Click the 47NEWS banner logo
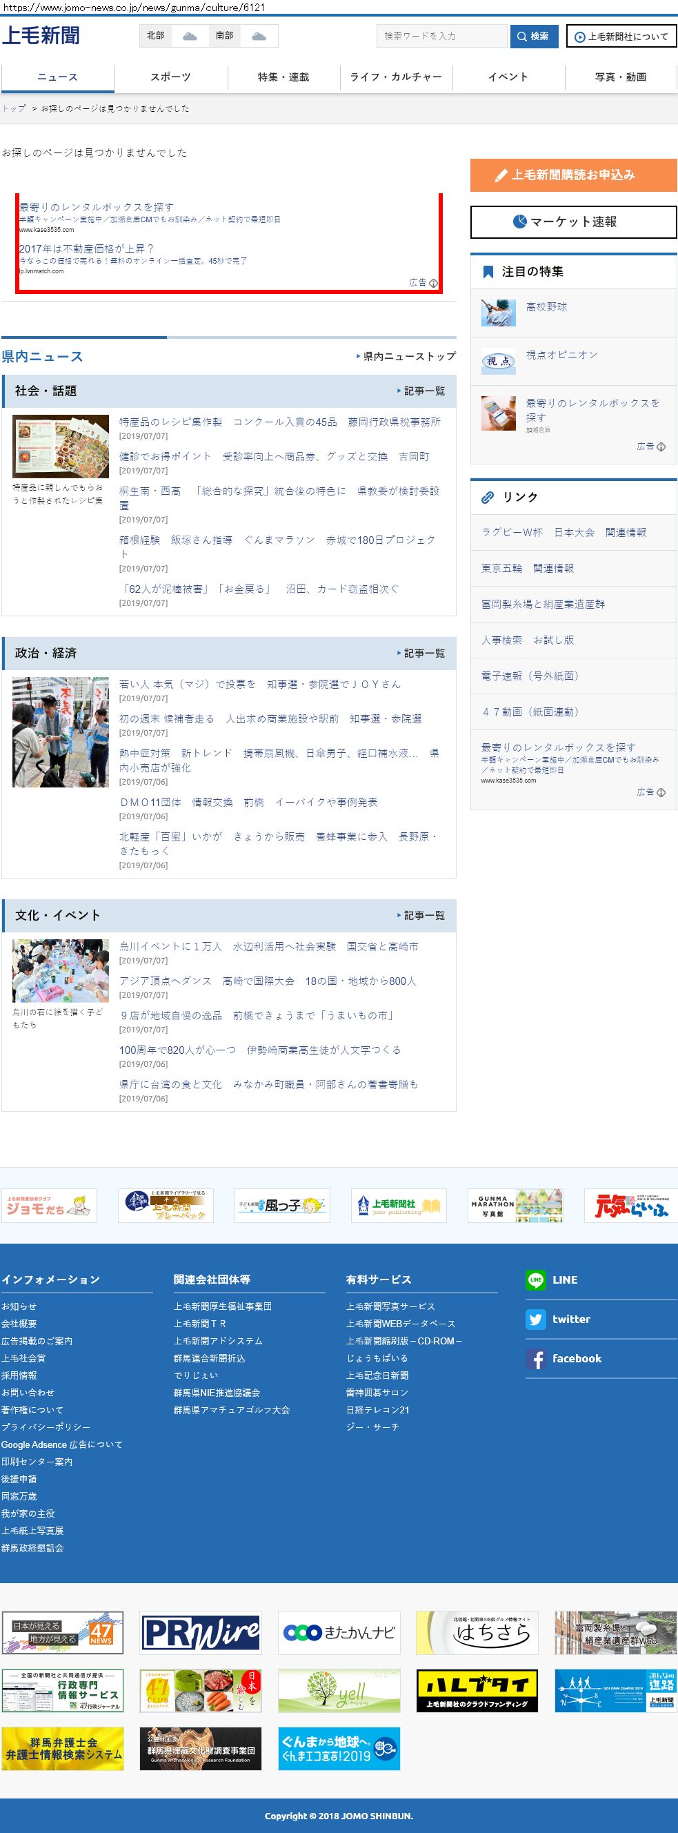The height and width of the screenshot is (1833, 678). pyautogui.click(x=63, y=1632)
